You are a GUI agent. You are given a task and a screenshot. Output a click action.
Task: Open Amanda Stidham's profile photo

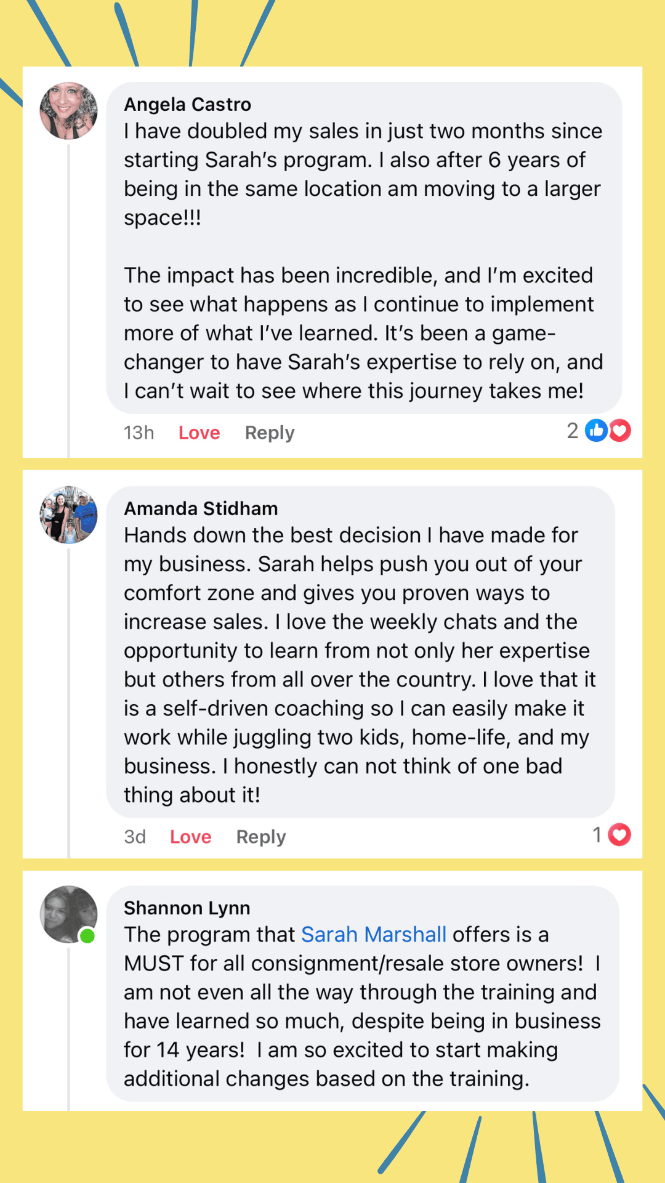68,514
